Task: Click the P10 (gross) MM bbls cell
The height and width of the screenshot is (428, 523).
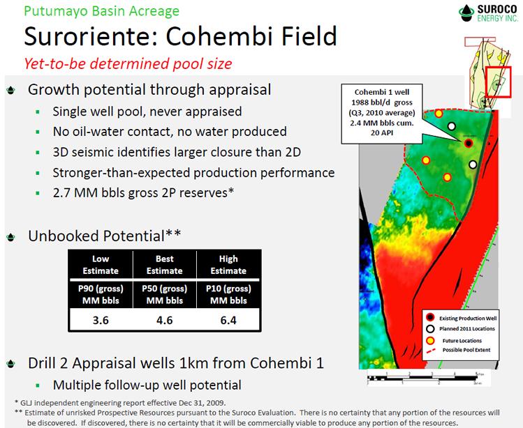Action: pyautogui.click(x=228, y=294)
